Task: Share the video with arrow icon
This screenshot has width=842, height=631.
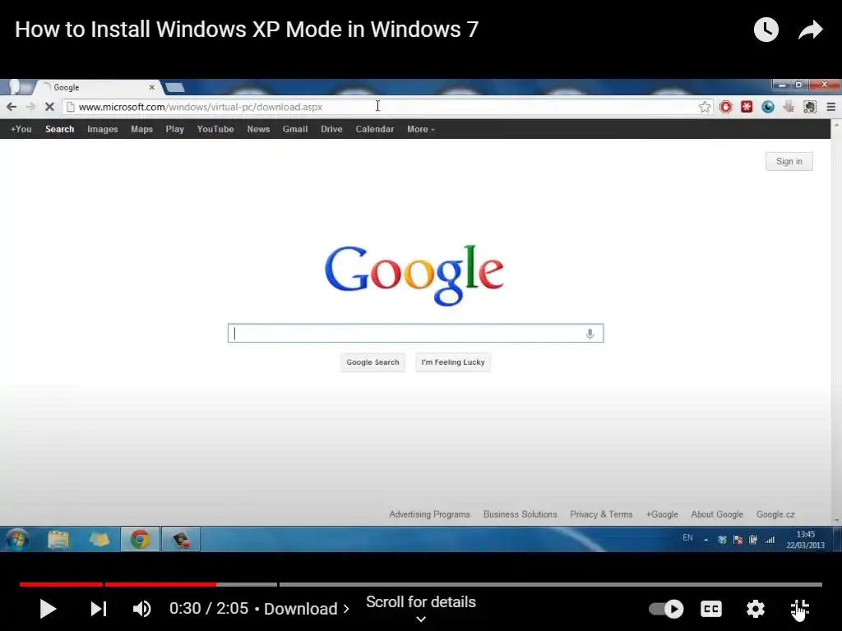Action: coord(811,30)
